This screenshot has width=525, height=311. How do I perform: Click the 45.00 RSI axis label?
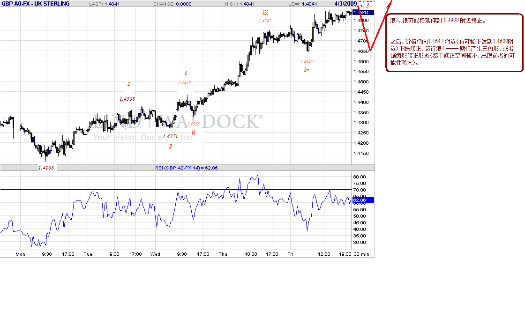point(360,223)
